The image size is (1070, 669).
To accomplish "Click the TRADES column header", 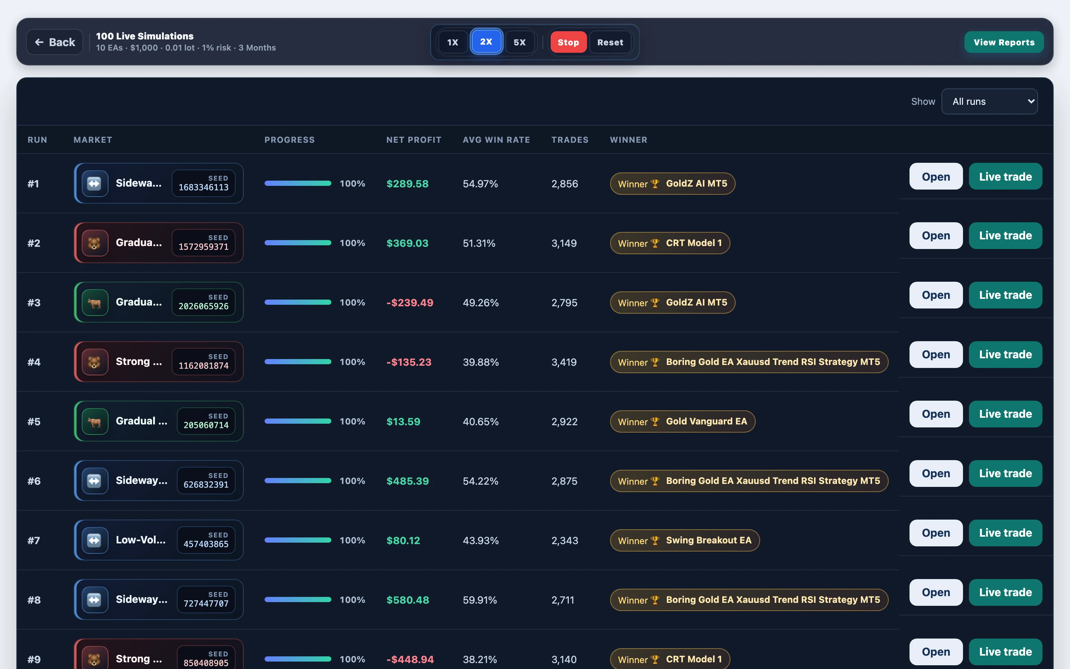I will pos(570,140).
